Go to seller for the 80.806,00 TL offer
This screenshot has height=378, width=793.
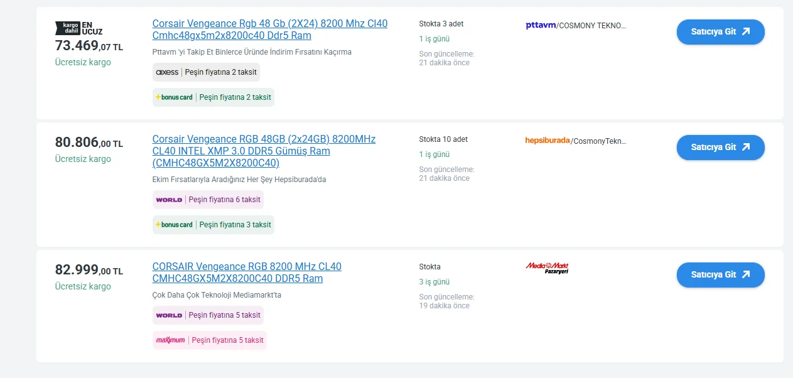tap(720, 148)
